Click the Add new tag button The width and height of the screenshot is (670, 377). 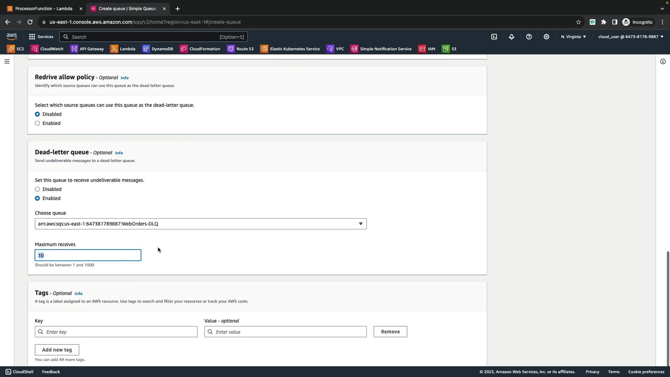pos(57,350)
